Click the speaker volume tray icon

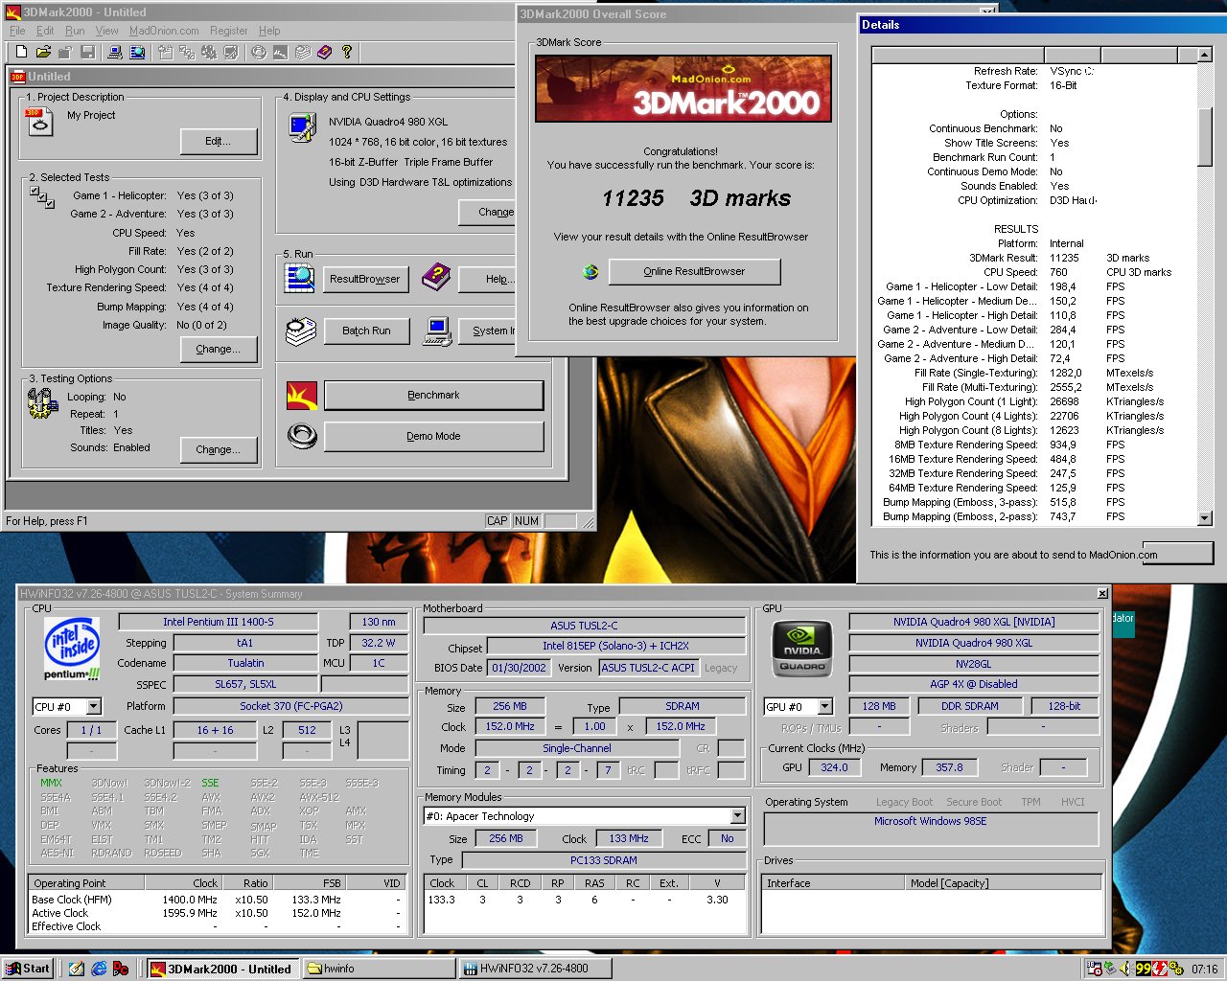pos(1125,969)
